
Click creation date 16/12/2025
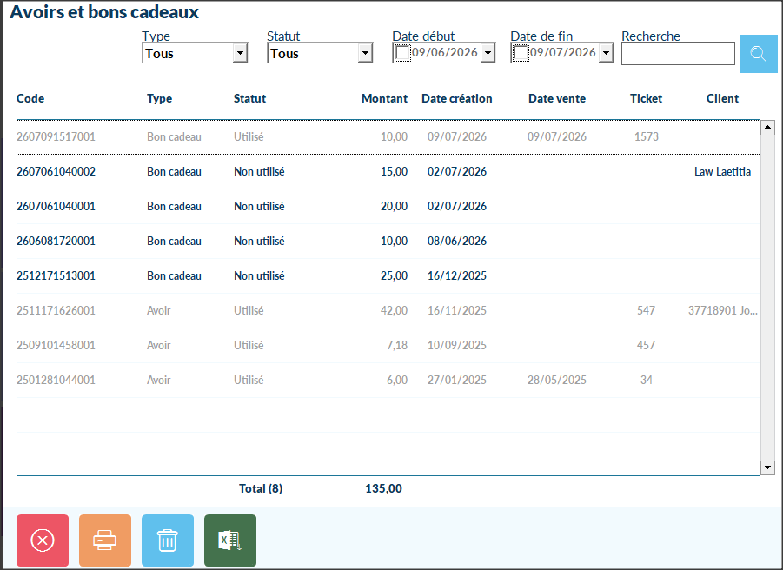point(457,275)
